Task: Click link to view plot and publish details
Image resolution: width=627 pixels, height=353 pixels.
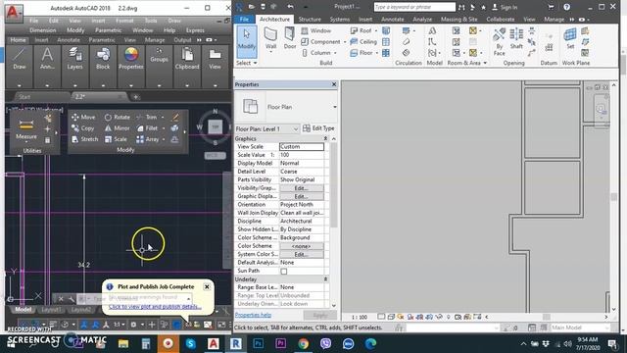Action: tap(155, 306)
